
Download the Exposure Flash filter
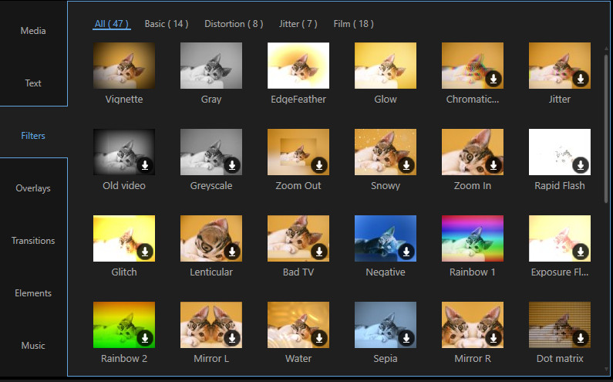[581, 252]
